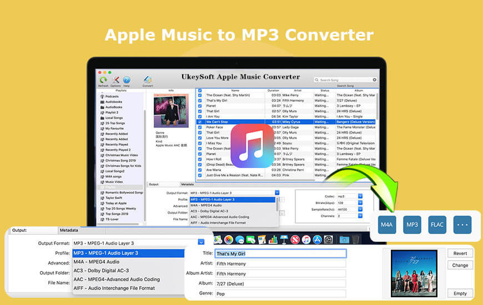The width and height of the screenshot is (483, 305).
Task: Click the Revert button
Action: click(x=460, y=253)
